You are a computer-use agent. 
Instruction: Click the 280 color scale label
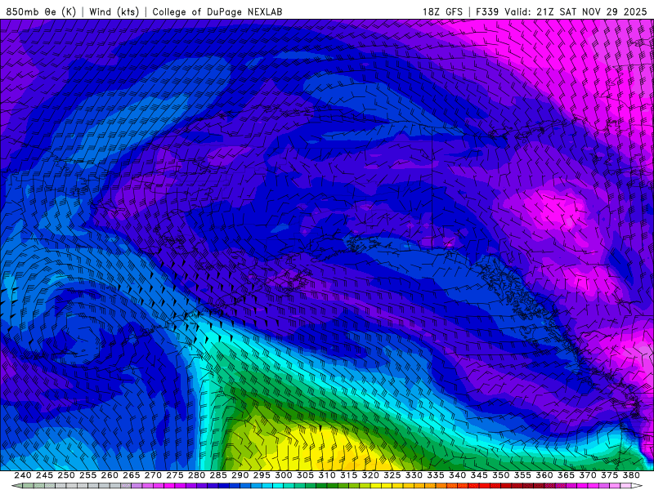pos(197,475)
